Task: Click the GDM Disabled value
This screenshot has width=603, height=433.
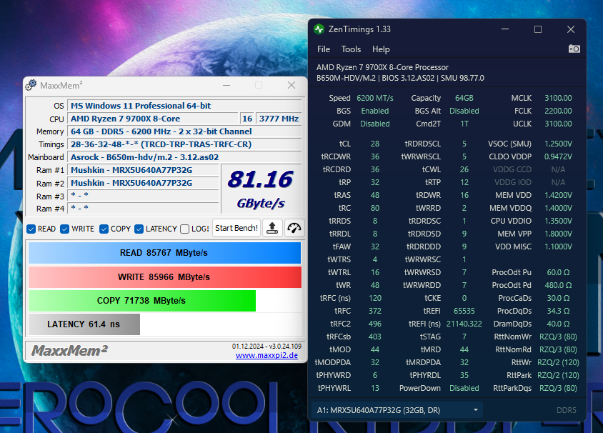Action: click(375, 124)
